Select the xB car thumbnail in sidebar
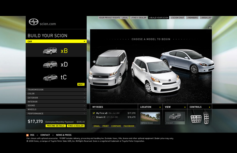The image size is (237, 153). pos(50,51)
